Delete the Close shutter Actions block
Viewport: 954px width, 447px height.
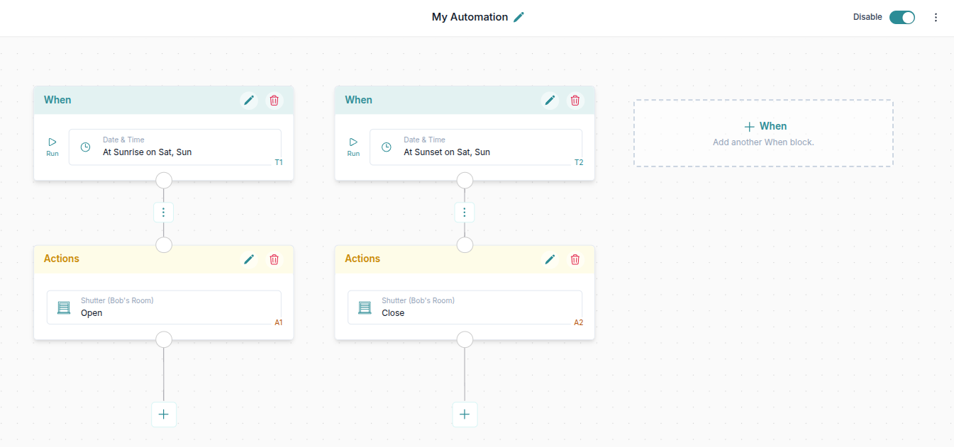(x=575, y=259)
